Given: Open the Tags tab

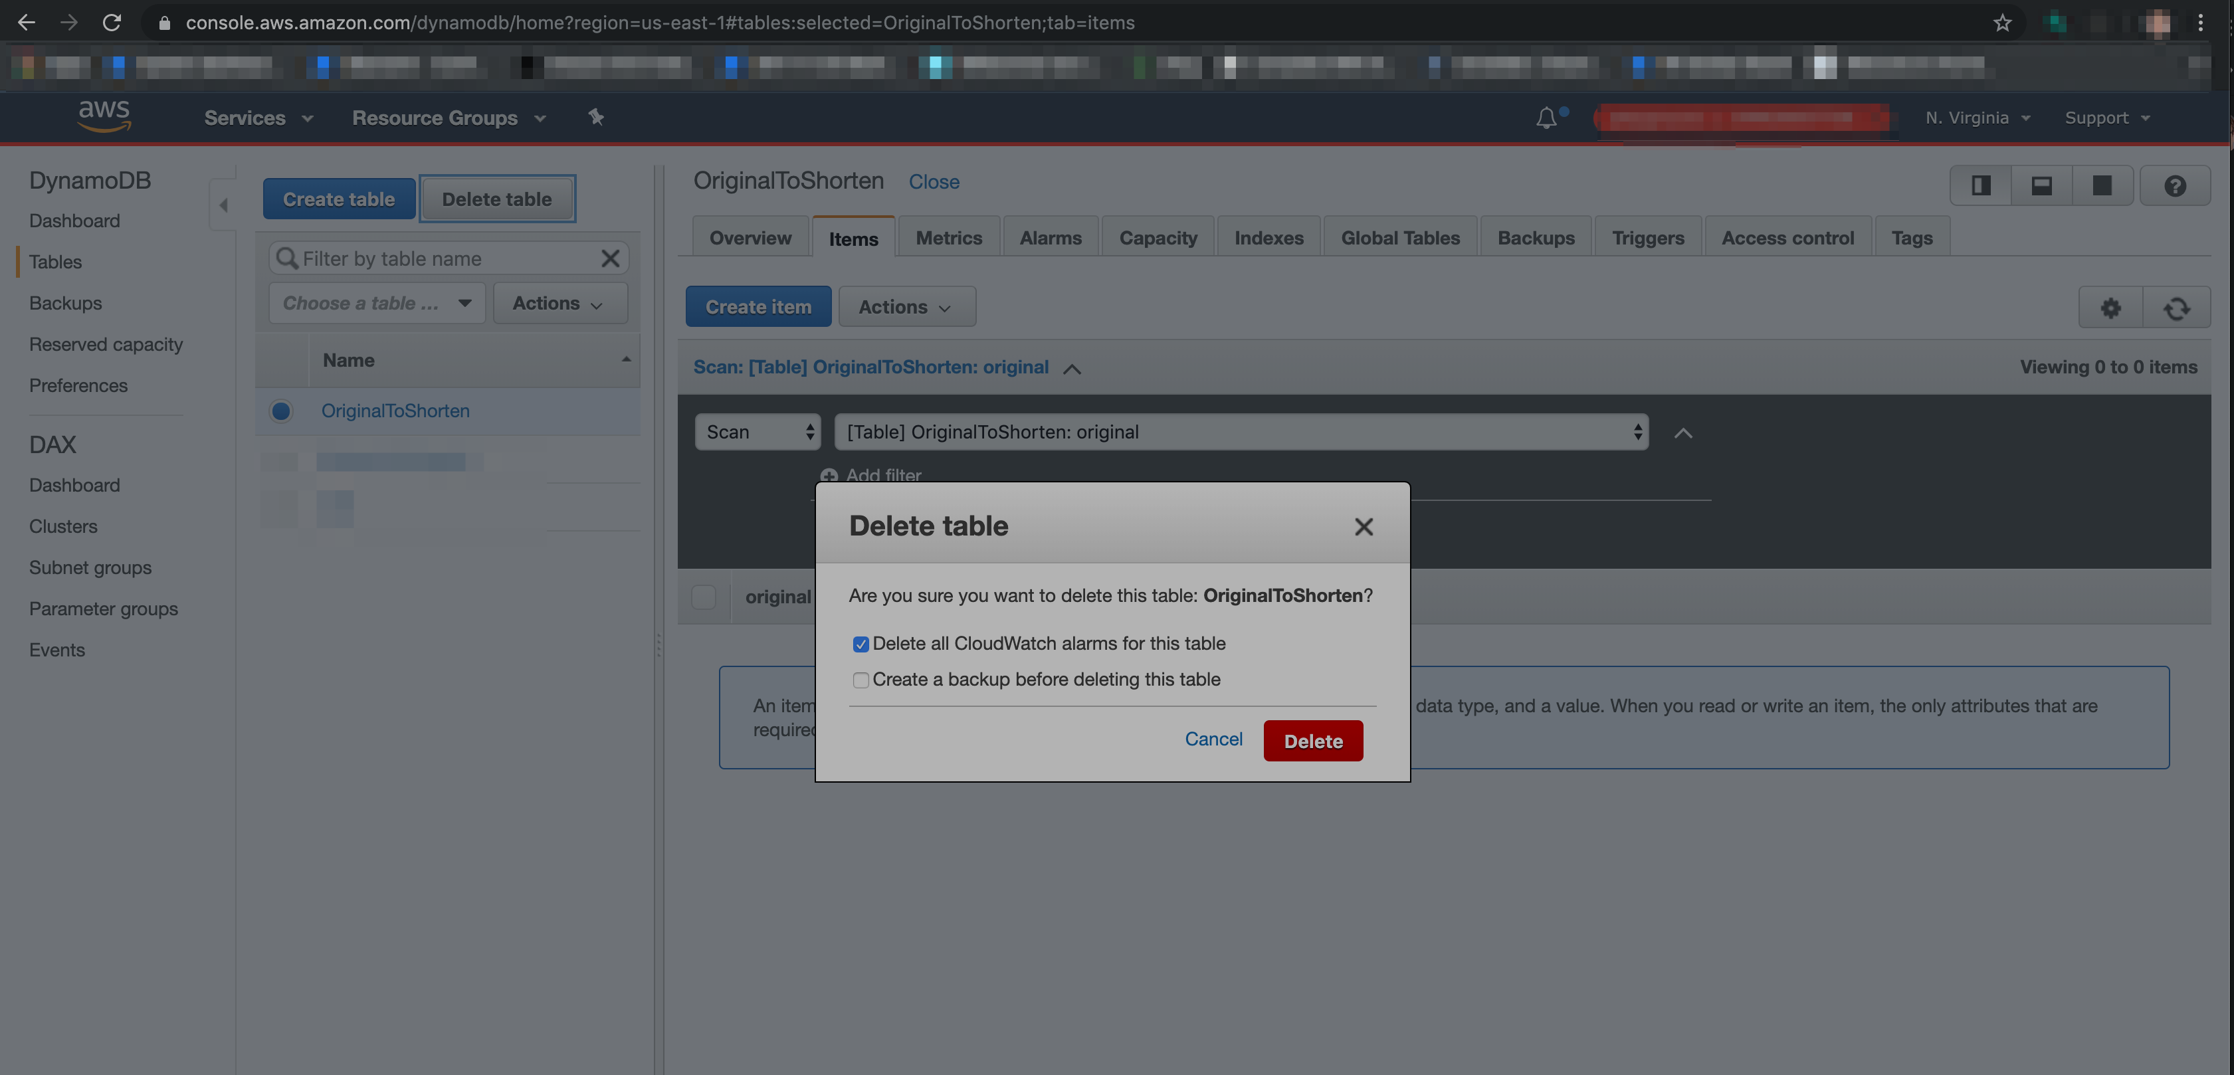Looking at the screenshot, I should click(1911, 237).
